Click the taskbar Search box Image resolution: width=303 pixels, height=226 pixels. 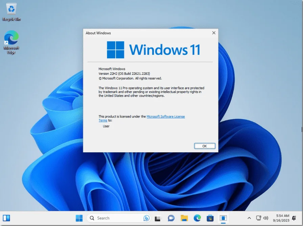[x=119, y=218]
